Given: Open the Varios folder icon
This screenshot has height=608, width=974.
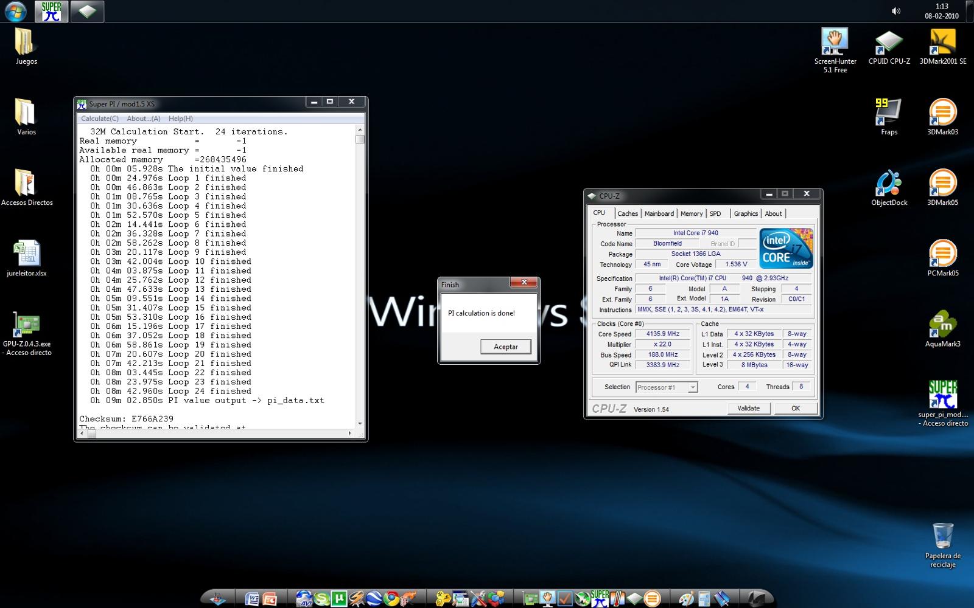Looking at the screenshot, I should coord(26,117).
